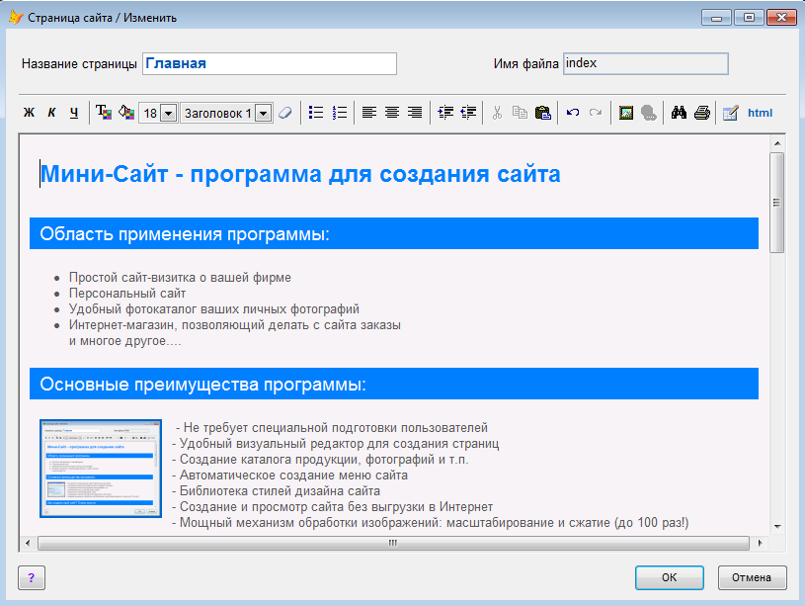The height and width of the screenshot is (606, 805).
Task: Open the background fill color tool
Action: point(126,113)
